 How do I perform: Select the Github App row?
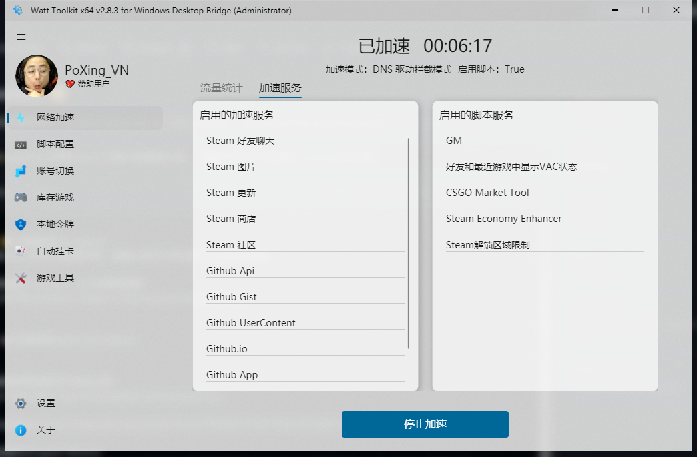tap(305, 375)
